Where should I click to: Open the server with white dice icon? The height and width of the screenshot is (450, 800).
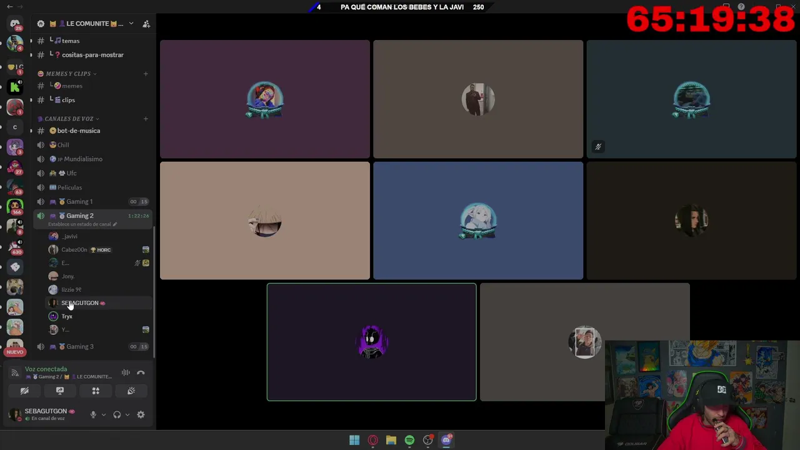(x=15, y=267)
